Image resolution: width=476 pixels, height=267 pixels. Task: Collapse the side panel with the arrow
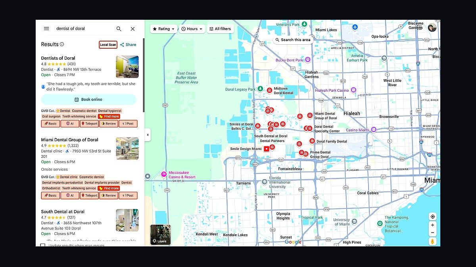click(x=148, y=135)
